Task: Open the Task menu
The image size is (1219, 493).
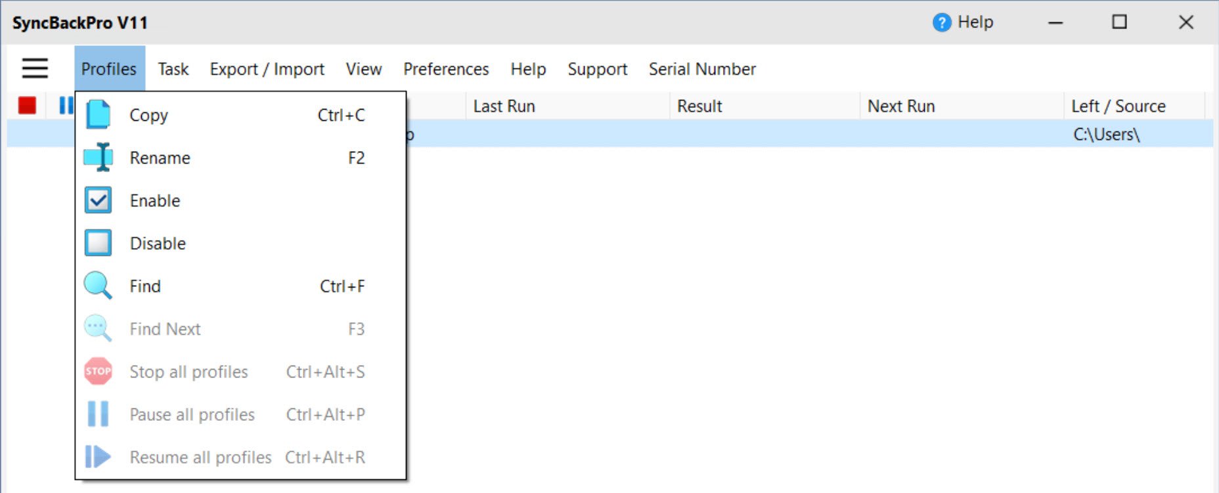Action: 173,69
